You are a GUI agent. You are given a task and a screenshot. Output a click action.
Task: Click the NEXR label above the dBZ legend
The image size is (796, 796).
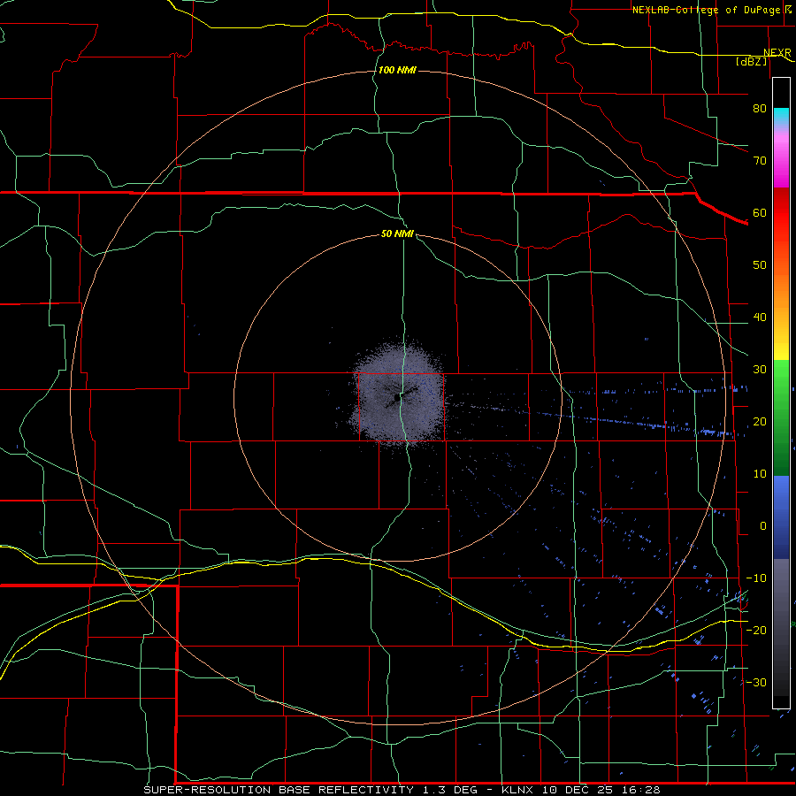coord(777,53)
